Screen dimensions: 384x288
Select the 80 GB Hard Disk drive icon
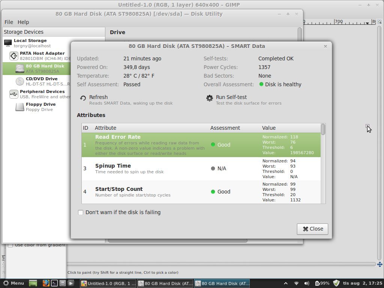pos(20,69)
